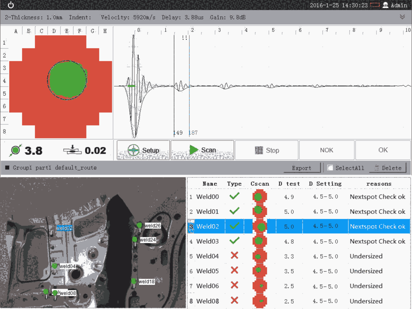Select the Weld00 row in the table
Viewport: 412px width, 309px height.
click(207, 197)
